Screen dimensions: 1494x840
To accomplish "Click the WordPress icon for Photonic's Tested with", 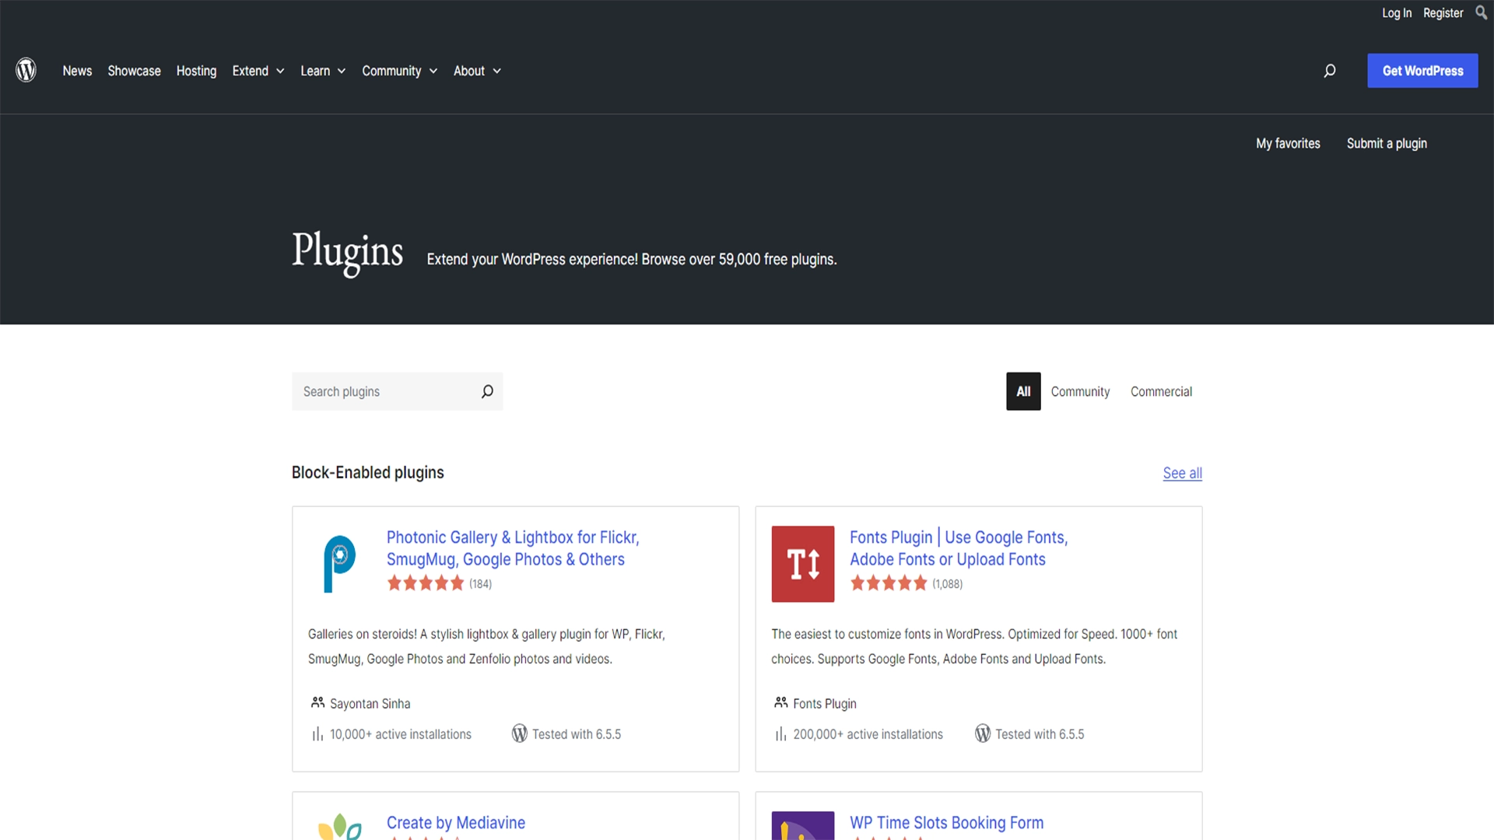I will (x=520, y=733).
